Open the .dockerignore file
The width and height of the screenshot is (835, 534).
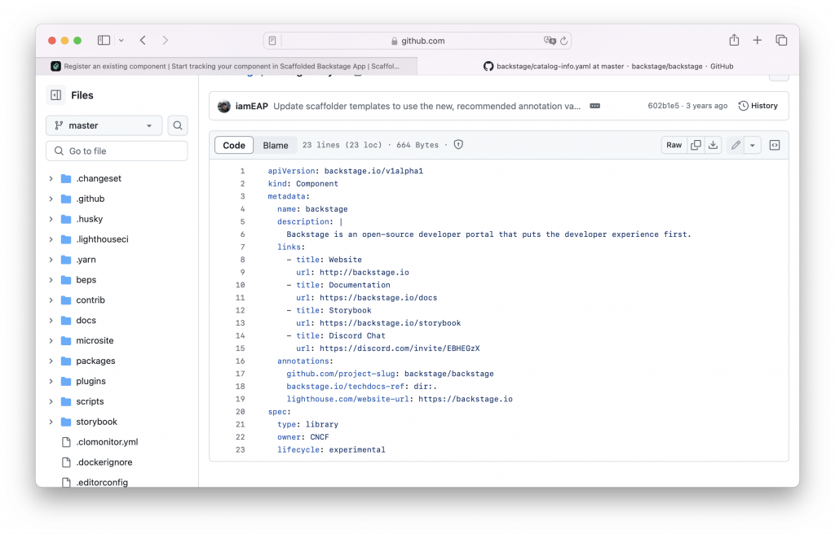pyautogui.click(x=104, y=462)
